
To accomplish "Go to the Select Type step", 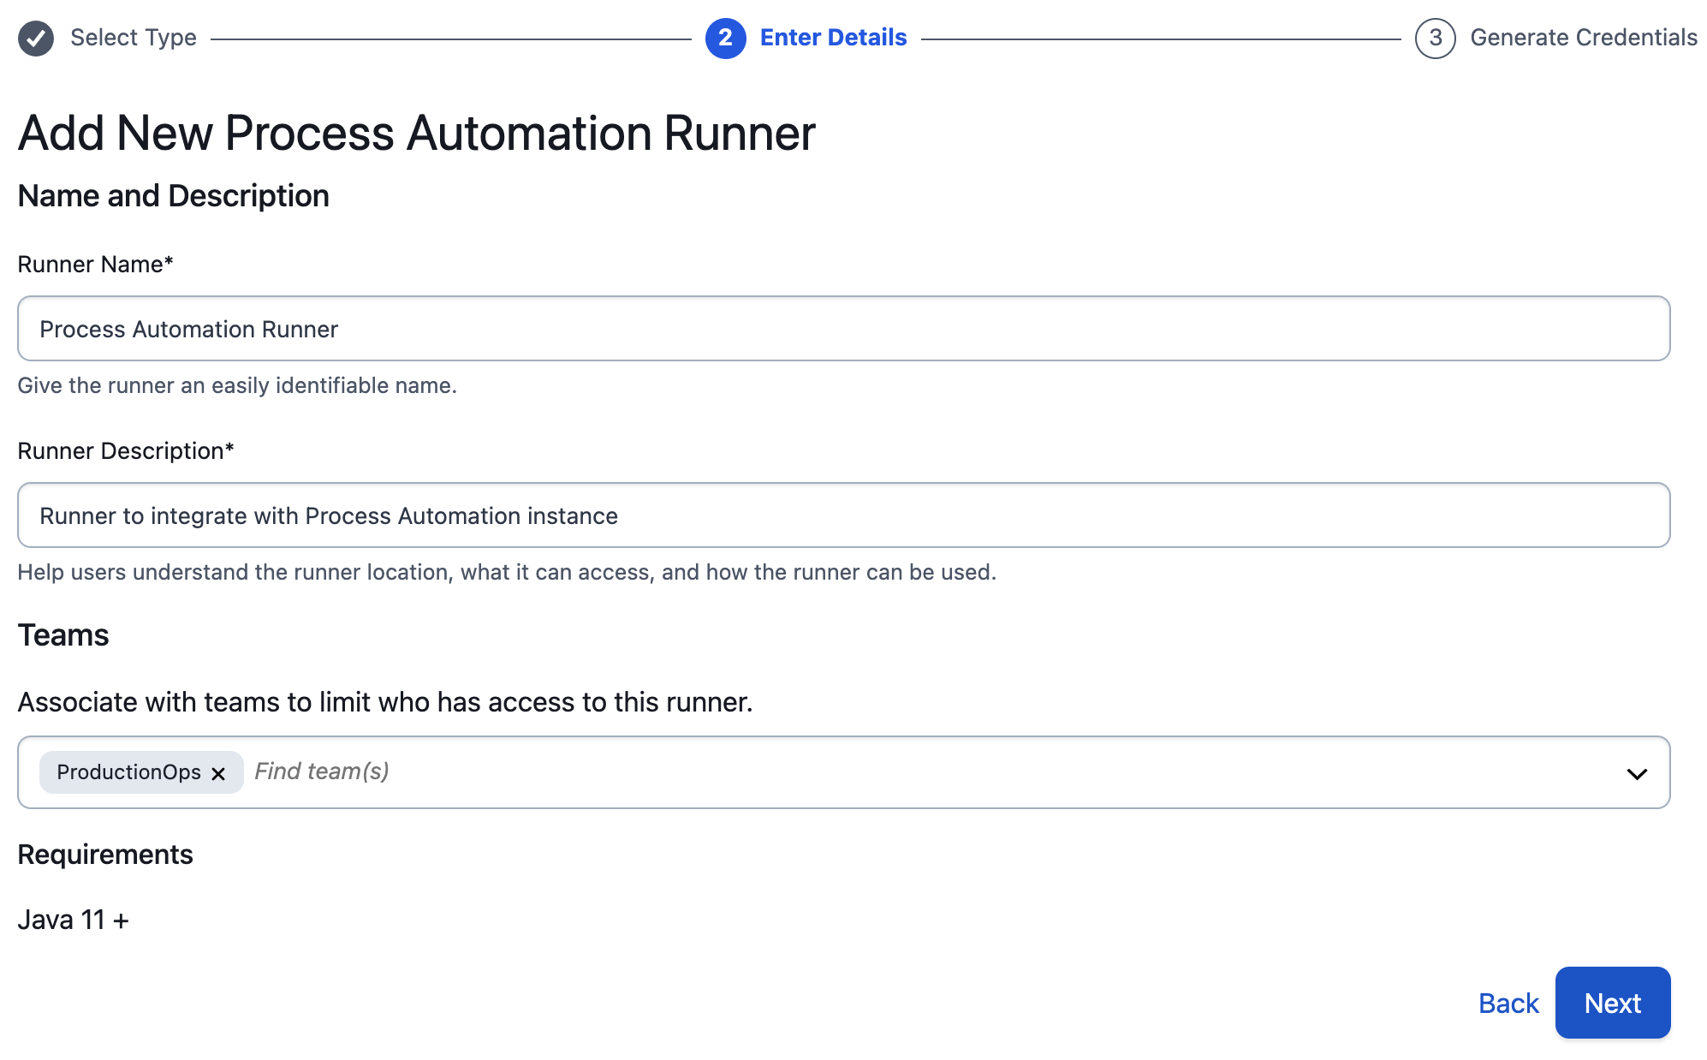I will click(134, 38).
